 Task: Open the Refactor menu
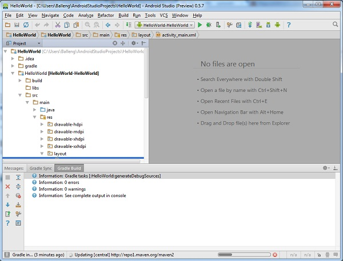pos(106,15)
